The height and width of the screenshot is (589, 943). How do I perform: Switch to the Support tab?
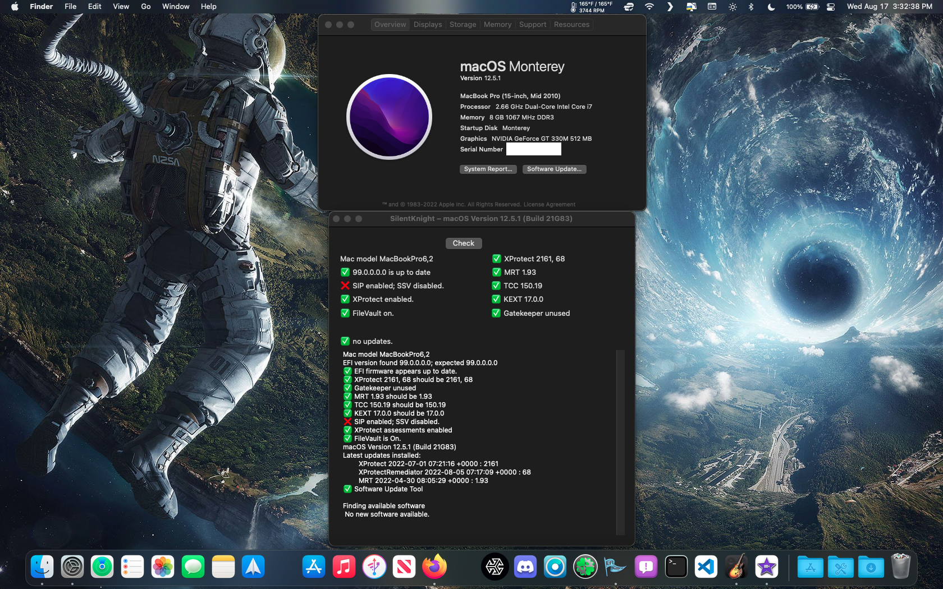[x=533, y=25]
